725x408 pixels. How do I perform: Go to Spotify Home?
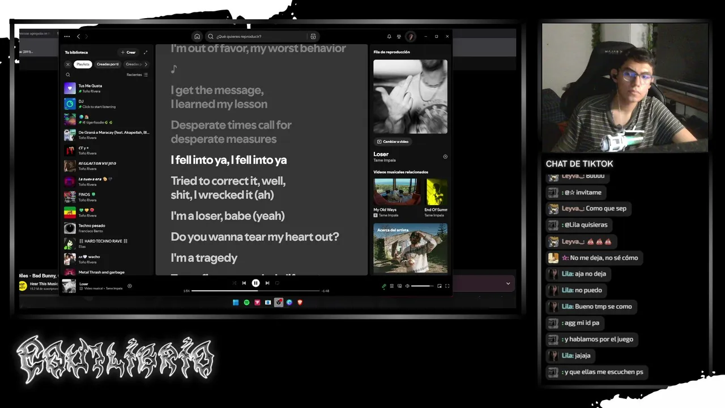pyautogui.click(x=197, y=36)
